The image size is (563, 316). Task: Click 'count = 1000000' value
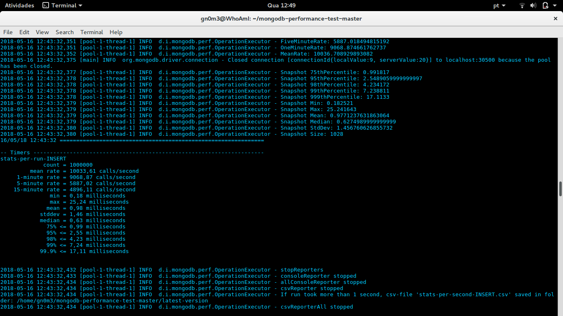click(68, 165)
